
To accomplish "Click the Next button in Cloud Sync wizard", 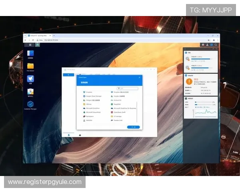I will 133,127.
